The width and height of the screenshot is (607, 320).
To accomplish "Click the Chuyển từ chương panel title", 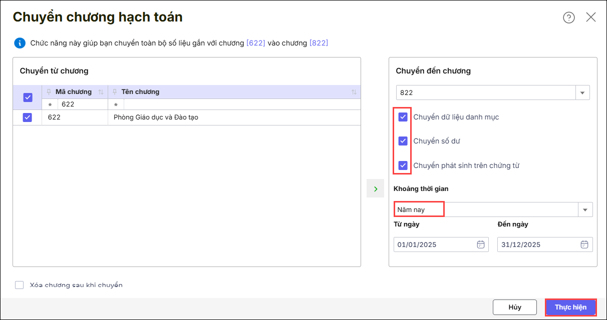I will [54, 71].
